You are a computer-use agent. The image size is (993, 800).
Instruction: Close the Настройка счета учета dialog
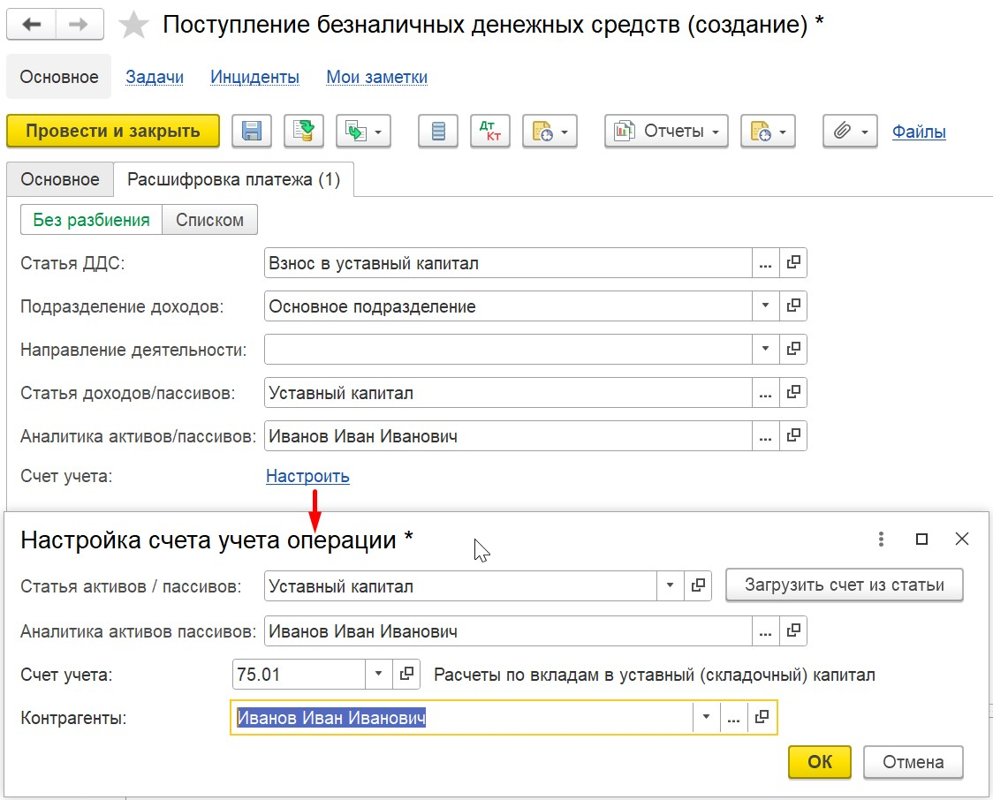962,539
